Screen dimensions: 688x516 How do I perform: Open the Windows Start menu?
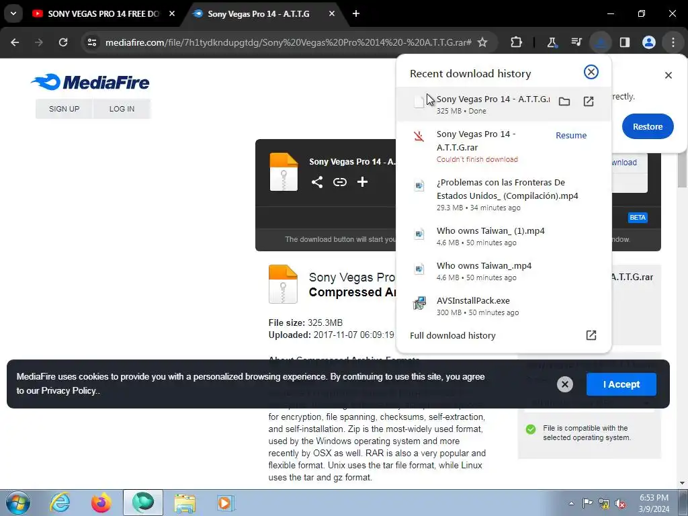pyautogui.click(x=17, y=503)
